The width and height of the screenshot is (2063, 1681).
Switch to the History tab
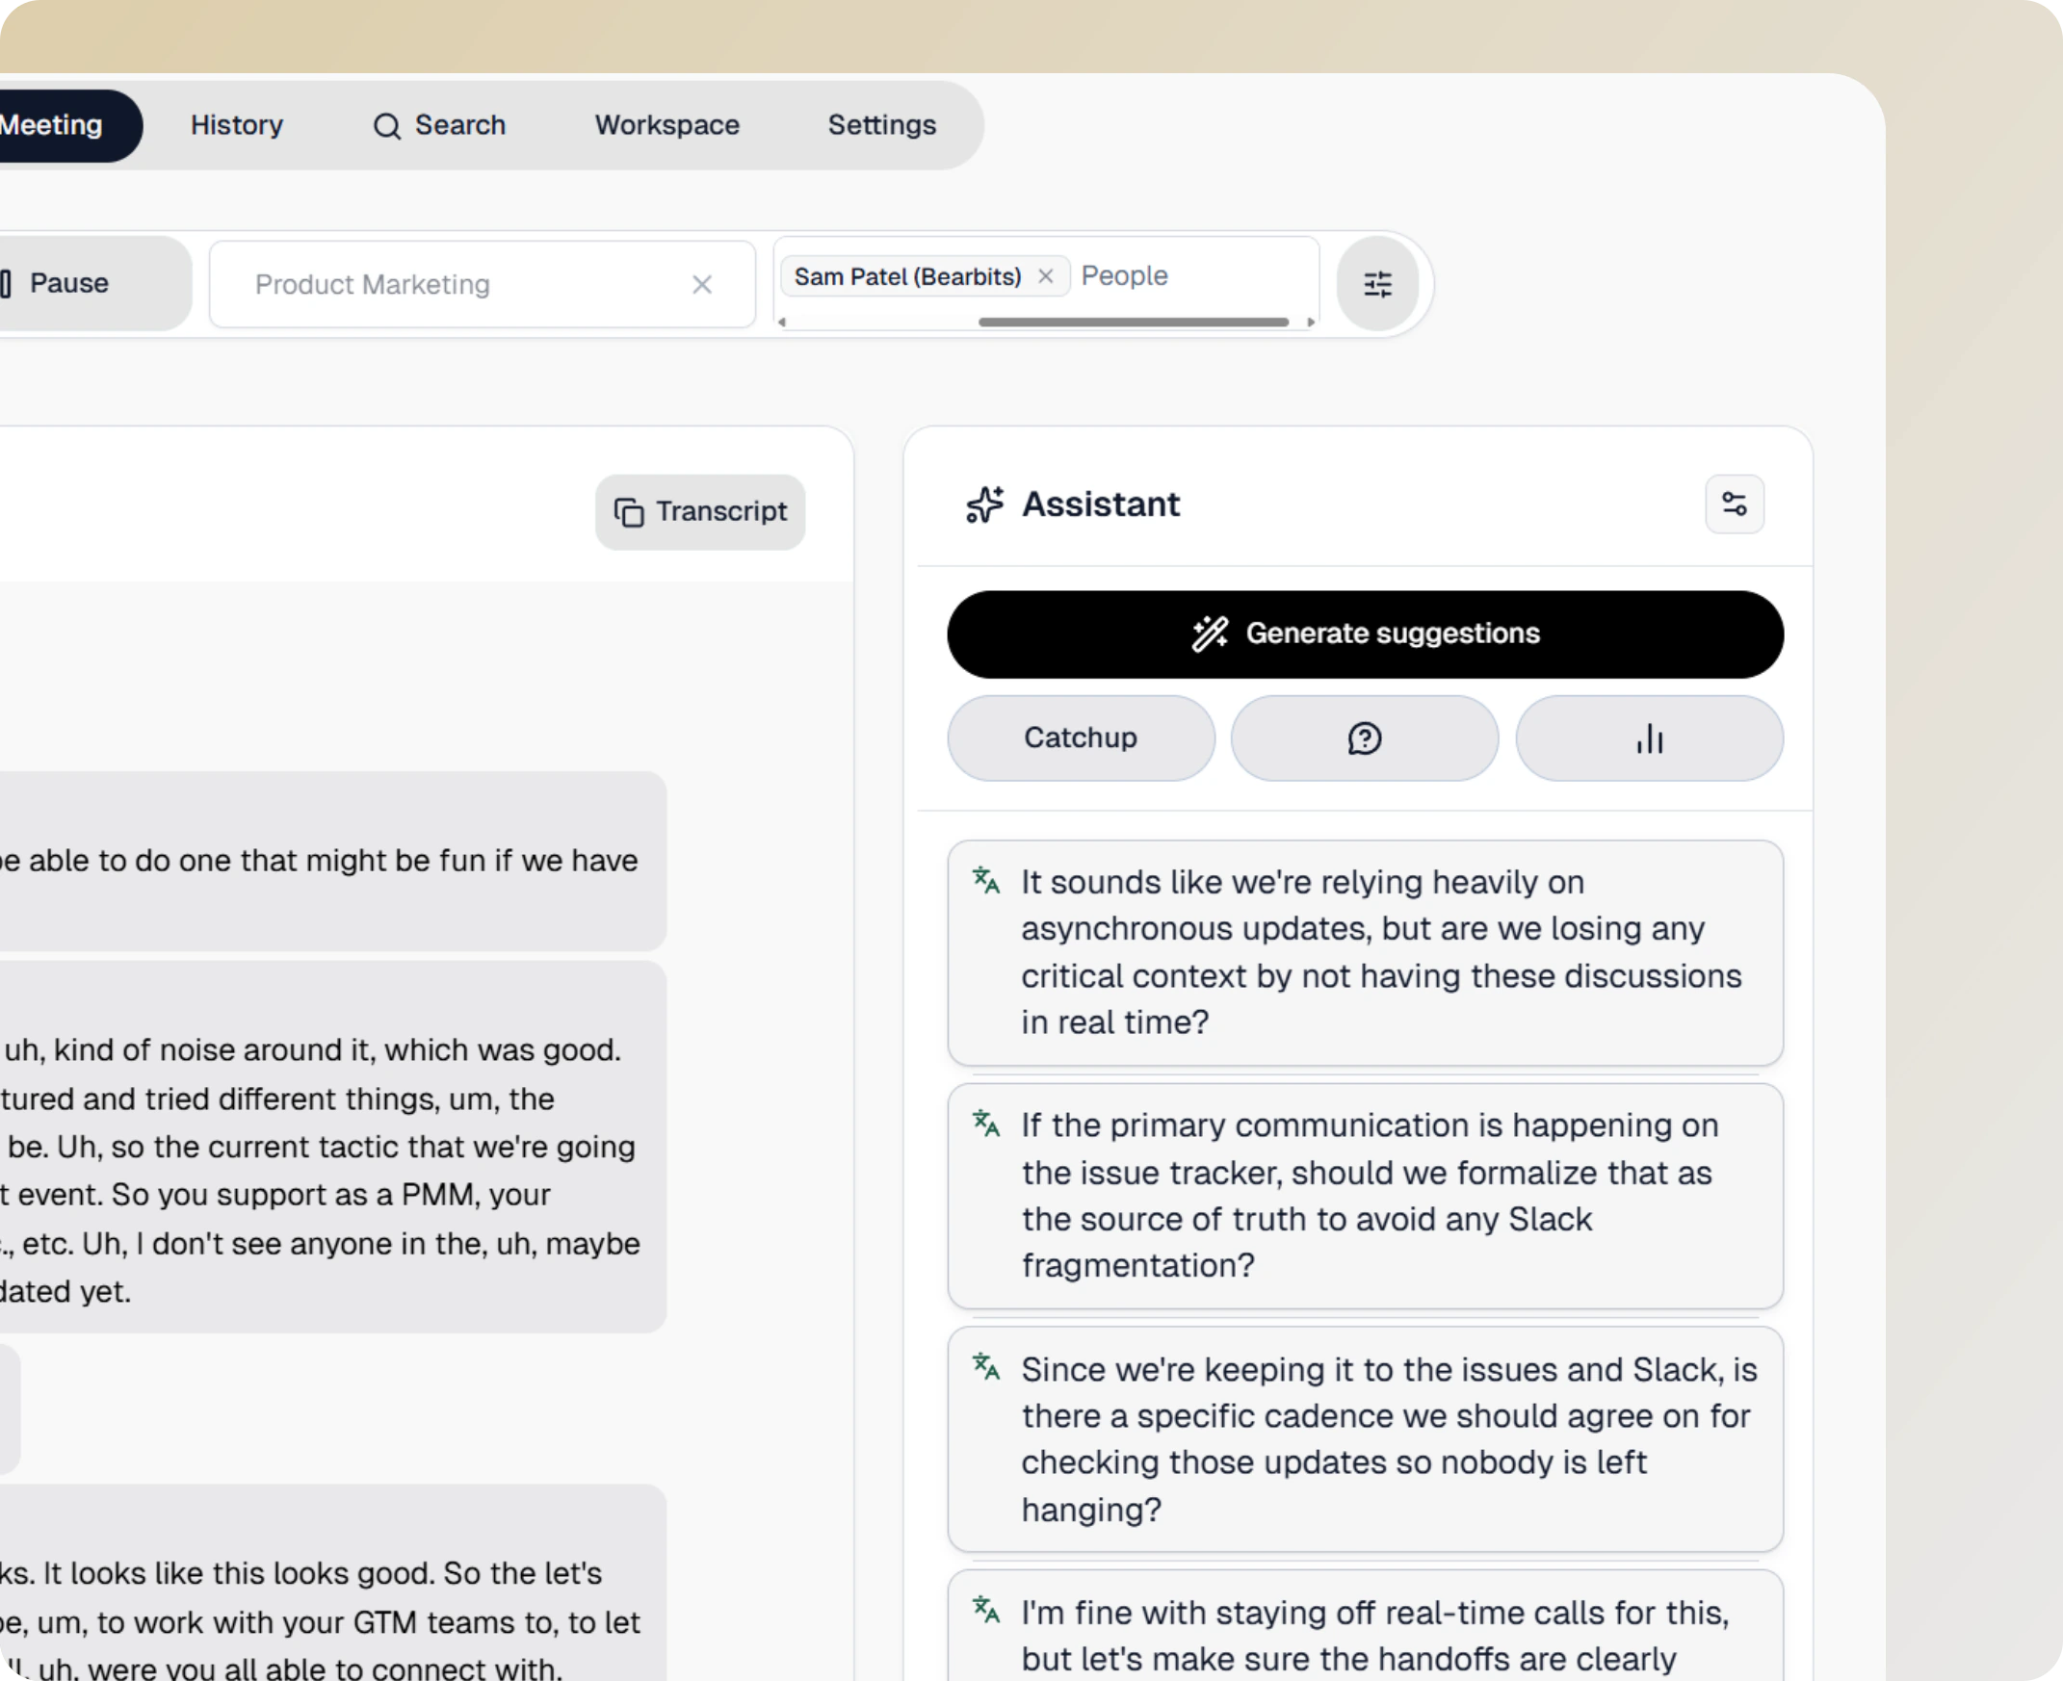235,125
